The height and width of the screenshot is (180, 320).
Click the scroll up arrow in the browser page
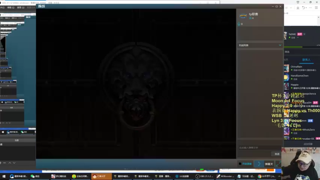click(318, 17)
